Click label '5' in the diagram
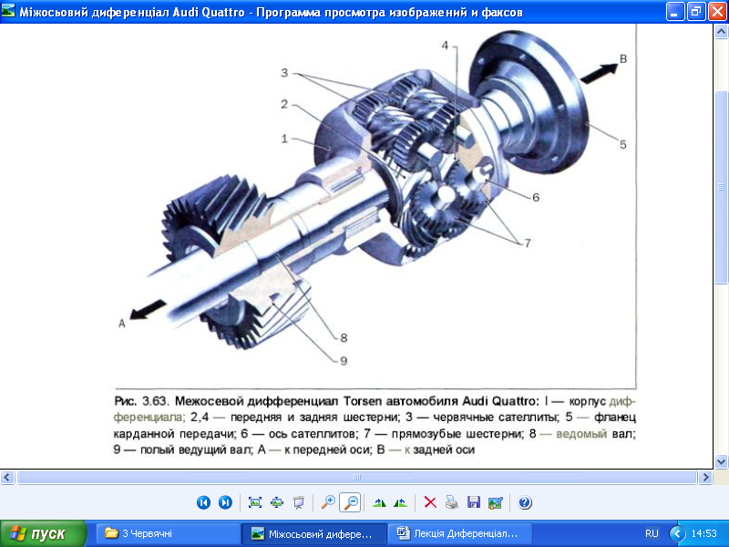 click(x=623, y=145)
